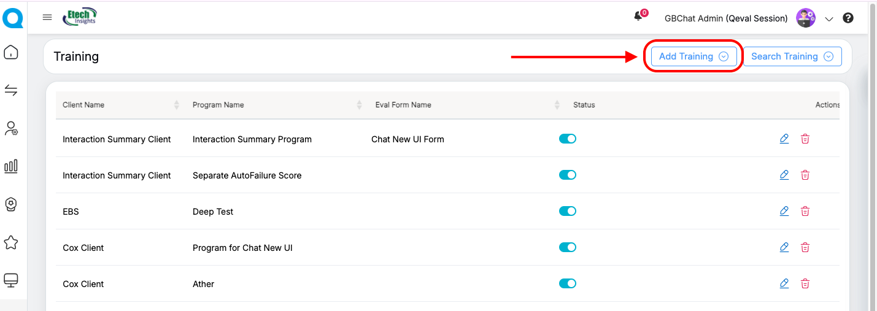The height and width of the screenshot is (311, 877).
Task: Click the user avatar picture
Action: point(806,18)
